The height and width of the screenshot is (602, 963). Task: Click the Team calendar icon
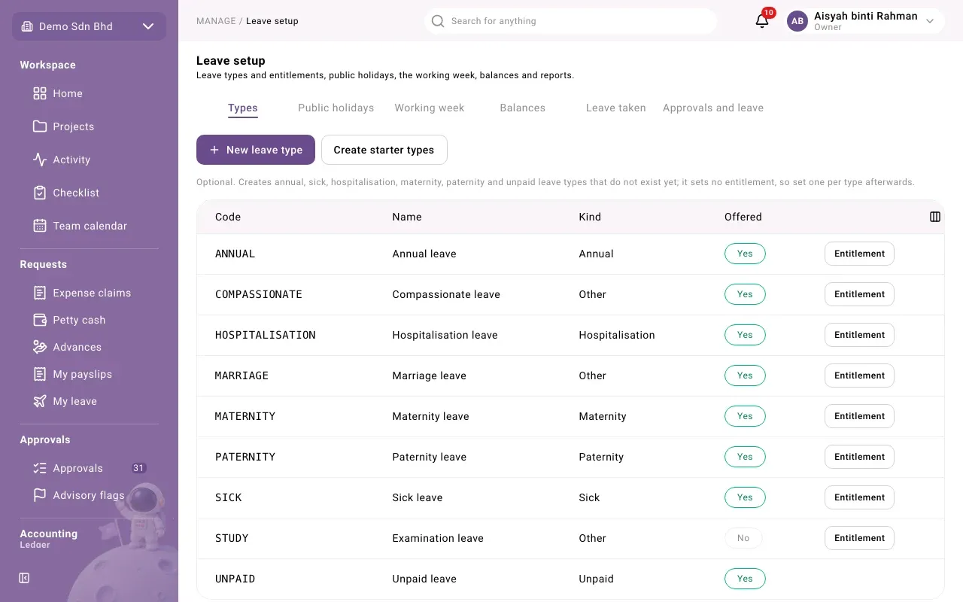tap(40, 226)
